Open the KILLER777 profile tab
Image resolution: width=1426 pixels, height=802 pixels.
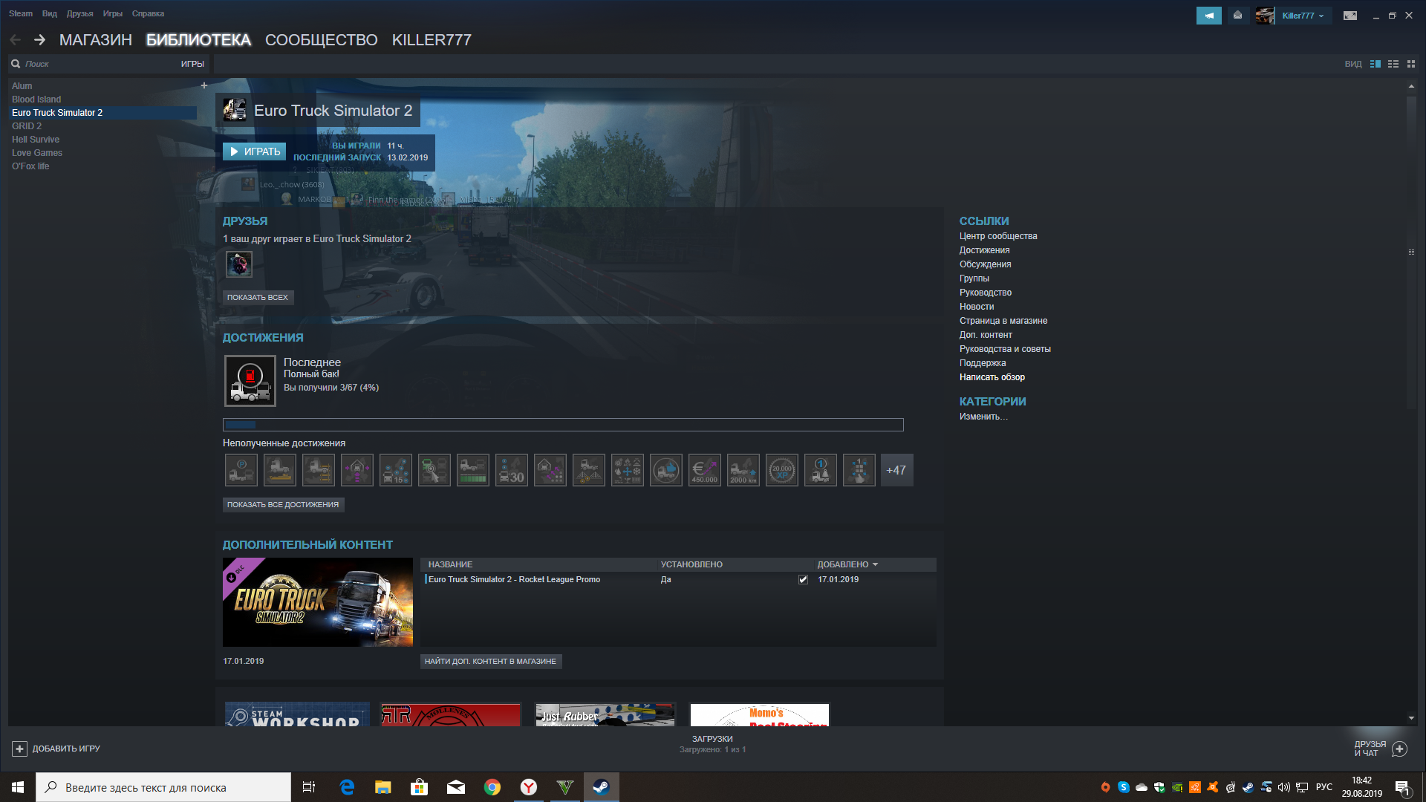tap(432, 40)
